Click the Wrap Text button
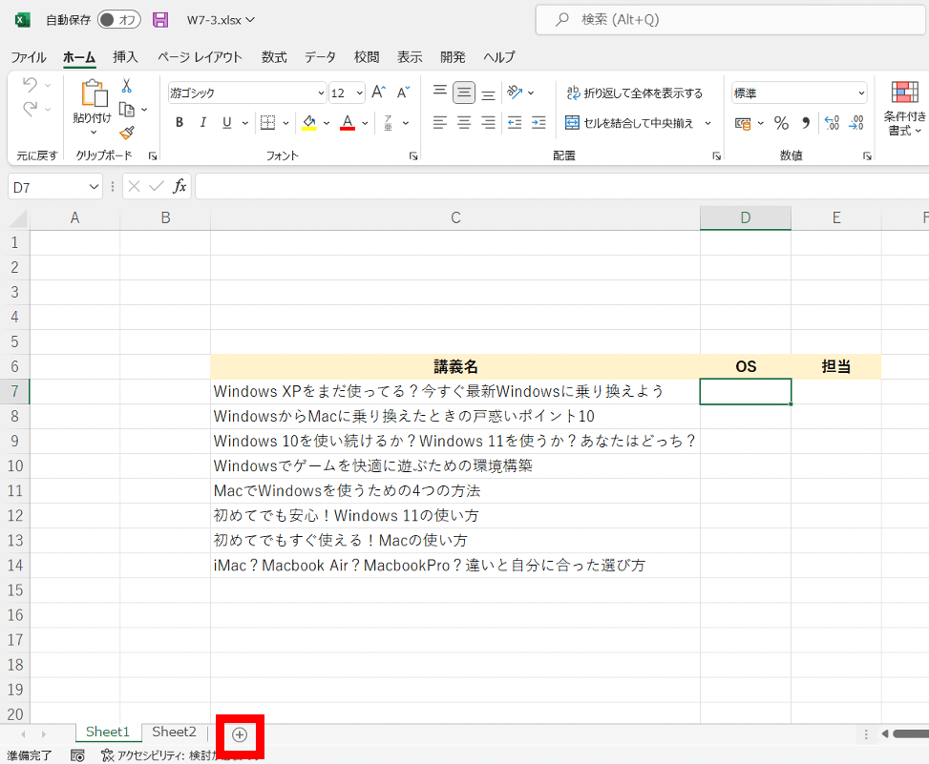 tap(634, 93)
